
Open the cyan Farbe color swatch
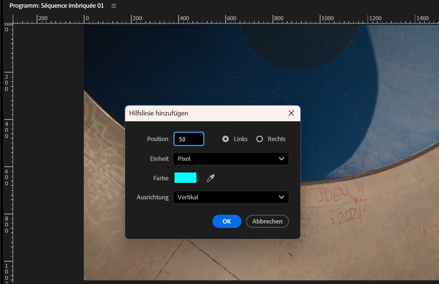[x=185, y=178]
